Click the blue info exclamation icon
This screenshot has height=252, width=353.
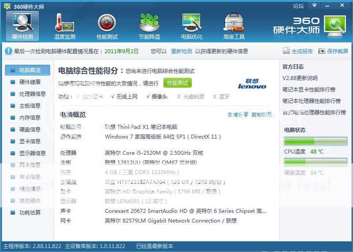click(8, 51)
